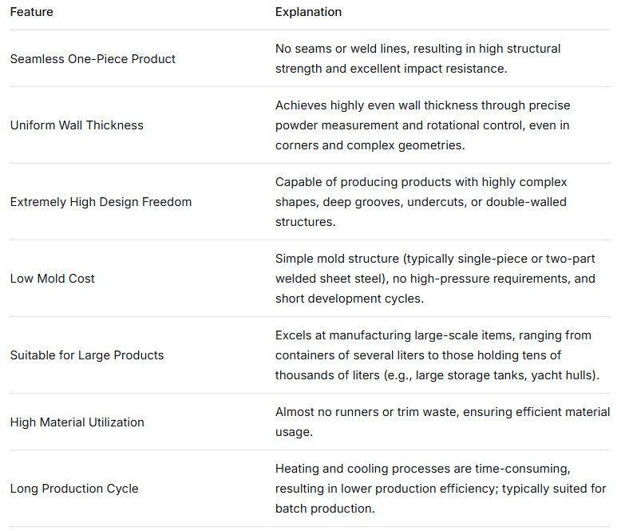Click the Explanation column header
The image size is (625, 531).
point(308,12)
